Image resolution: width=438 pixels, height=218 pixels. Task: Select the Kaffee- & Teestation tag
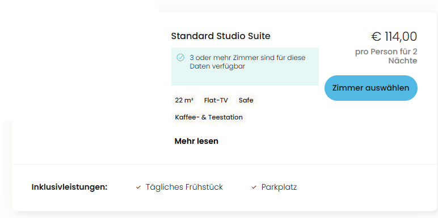click(x=209, y=117)
